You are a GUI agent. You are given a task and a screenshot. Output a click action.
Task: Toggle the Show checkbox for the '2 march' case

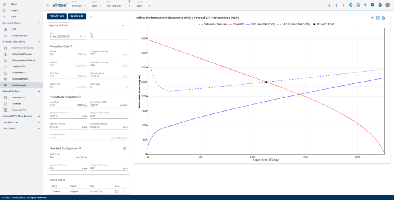click(x=117, y=192)
